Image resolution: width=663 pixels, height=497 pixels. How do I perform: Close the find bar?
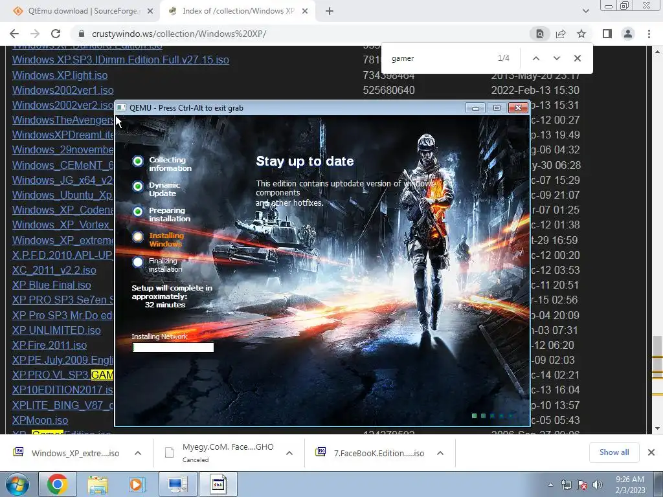577,58
